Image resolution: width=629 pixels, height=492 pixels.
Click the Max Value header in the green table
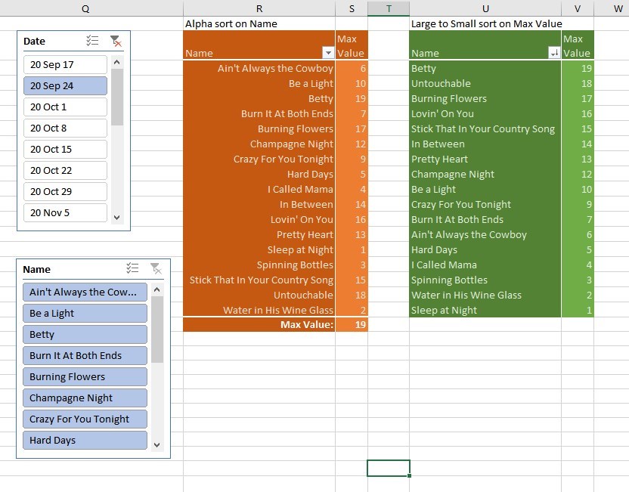tap(578, 45)
